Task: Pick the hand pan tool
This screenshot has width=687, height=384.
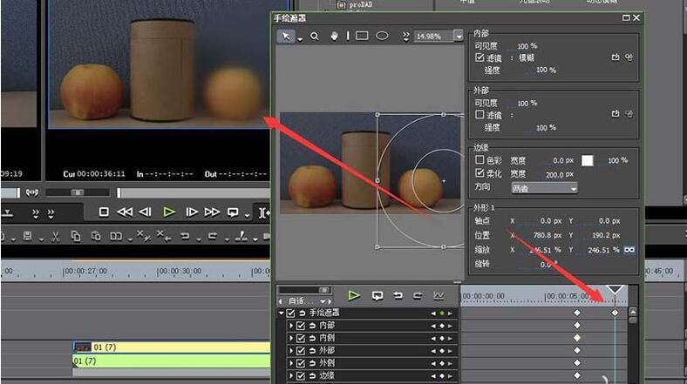Action: tap(336, 36)
